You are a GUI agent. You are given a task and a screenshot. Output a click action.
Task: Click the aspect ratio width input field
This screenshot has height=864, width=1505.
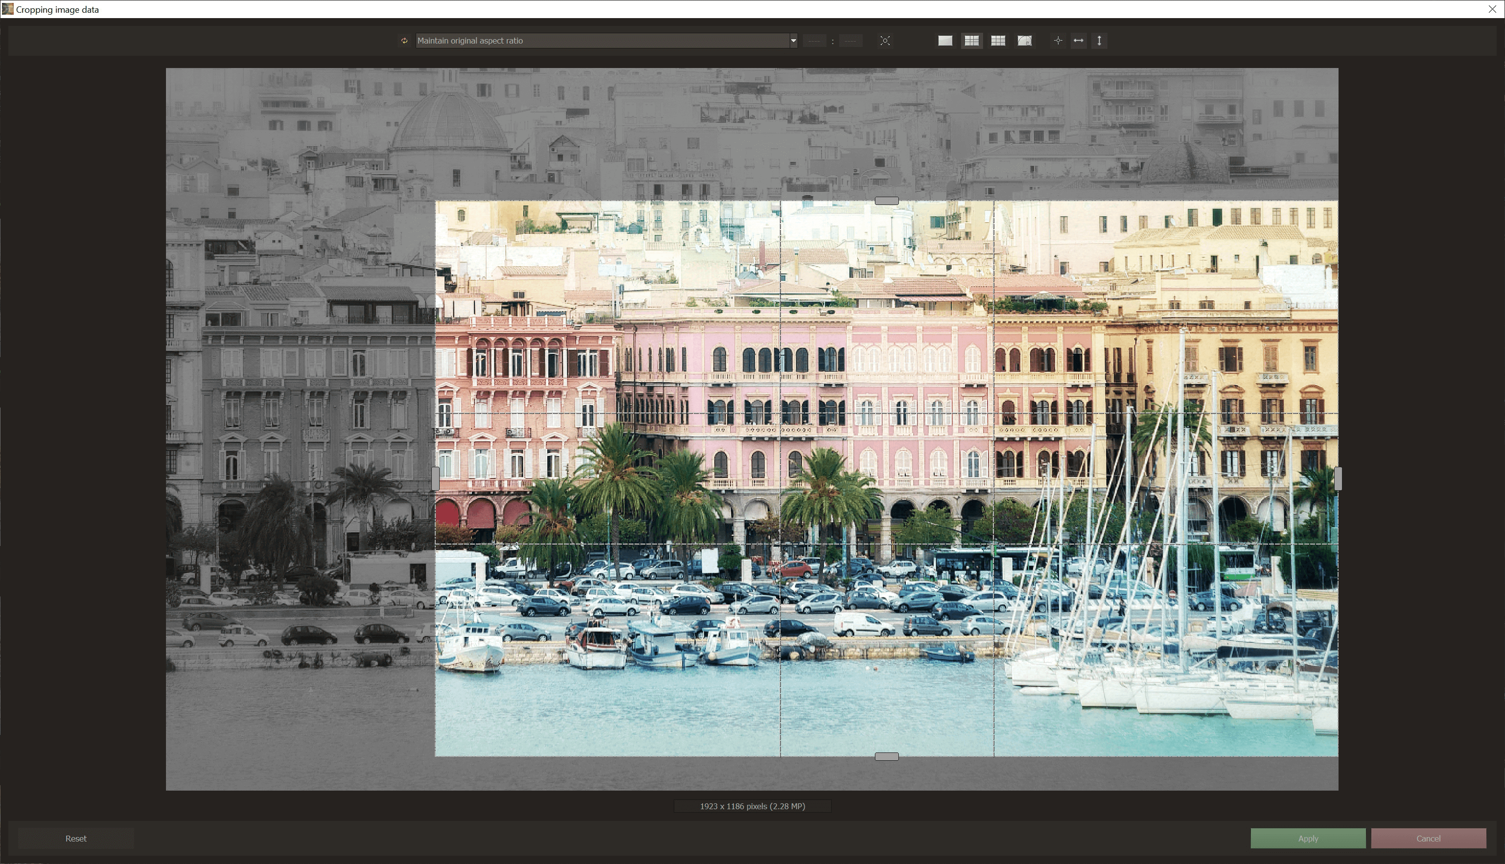[814, 41]
